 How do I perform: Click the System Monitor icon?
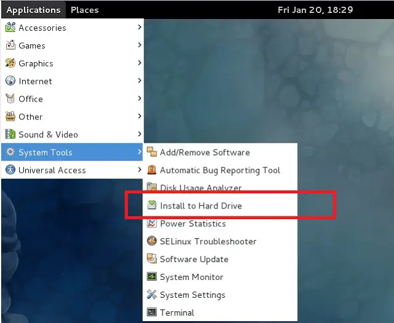coord(152,277)
